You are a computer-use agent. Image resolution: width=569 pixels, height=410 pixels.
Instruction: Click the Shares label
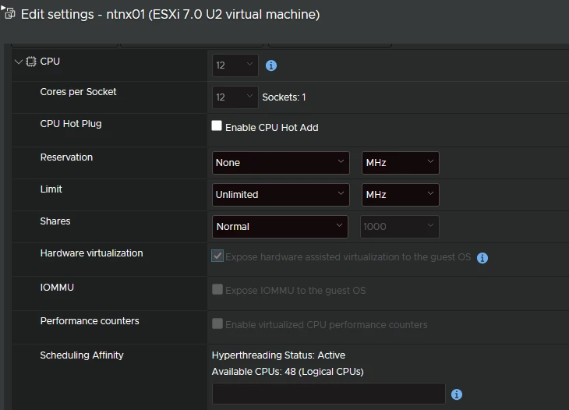[x=55, y=221]
